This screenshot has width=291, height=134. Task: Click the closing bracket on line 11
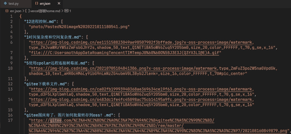click(x=25, y=79)
